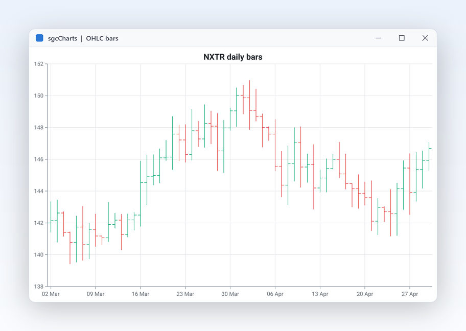Click the 'sgcCharts | OHLC bars' window title
The image size is (466, 331).
point(83,38)
